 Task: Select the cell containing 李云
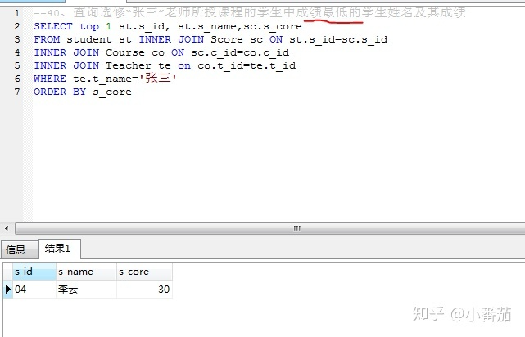[x=86, y=290]
